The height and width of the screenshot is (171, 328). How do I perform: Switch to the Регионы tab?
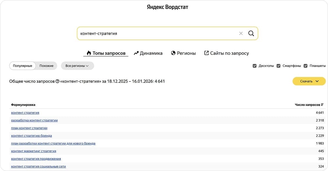coord(183,53)
